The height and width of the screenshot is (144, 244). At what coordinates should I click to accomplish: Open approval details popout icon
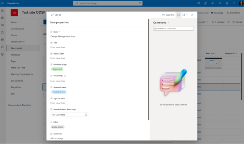tap(86, 114)
